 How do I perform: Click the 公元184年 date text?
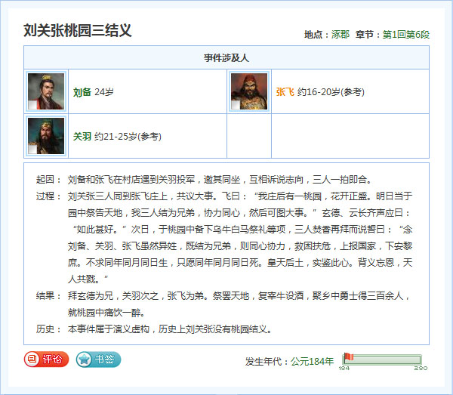click(x=313, y=361)
